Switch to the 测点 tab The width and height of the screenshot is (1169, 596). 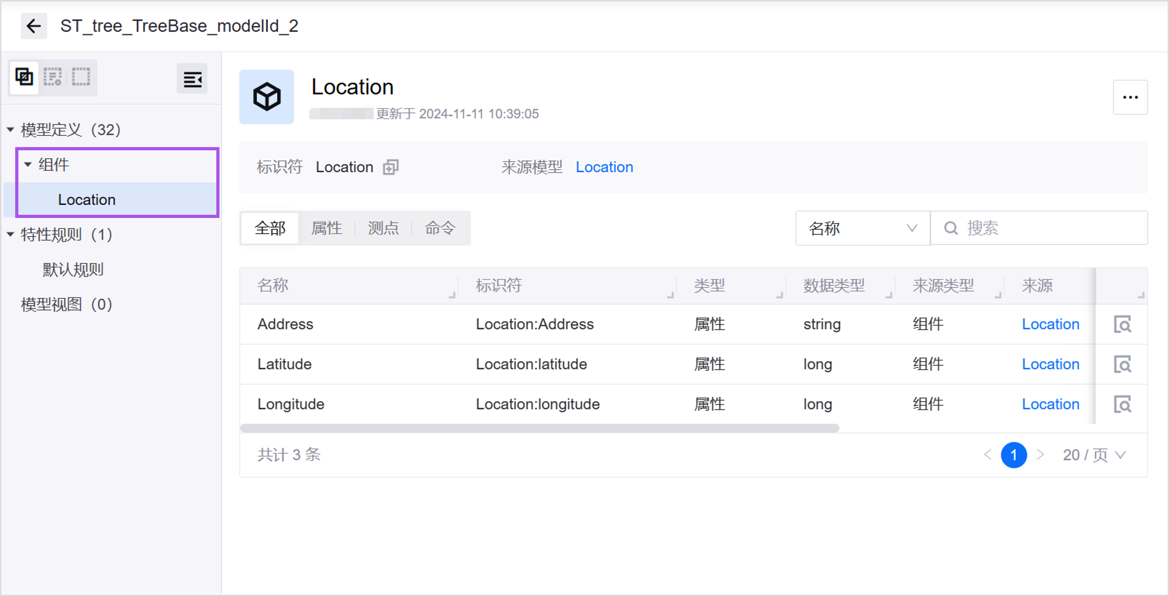pyautogui.click(x=383, y=228)
